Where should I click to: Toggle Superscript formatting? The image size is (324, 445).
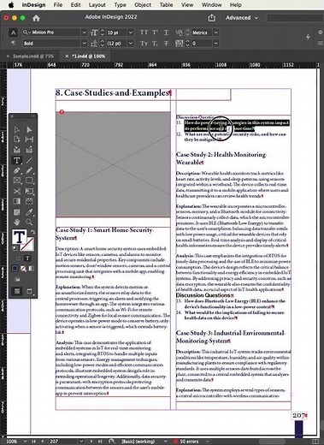tap(155, 33)
